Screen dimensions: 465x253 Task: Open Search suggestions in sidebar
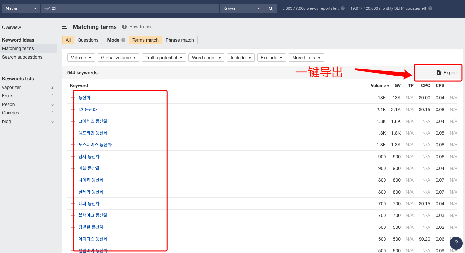[x=22, y=57]
